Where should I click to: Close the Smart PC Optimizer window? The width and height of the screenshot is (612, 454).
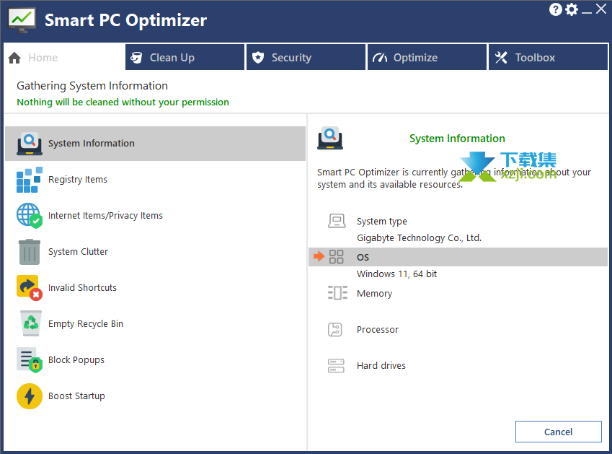click(601, 9)
